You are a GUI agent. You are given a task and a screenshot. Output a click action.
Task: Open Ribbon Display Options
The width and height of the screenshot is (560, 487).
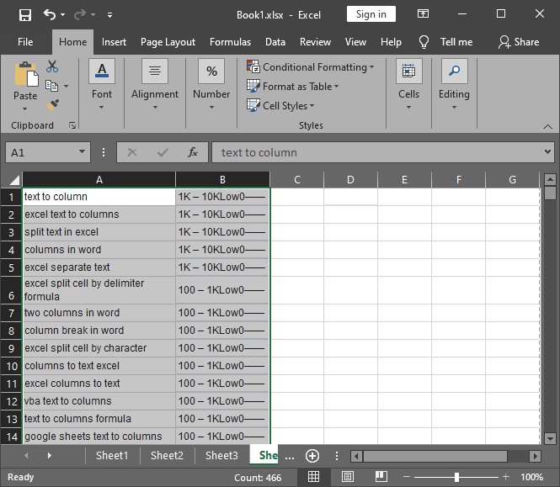pos(423,14)
